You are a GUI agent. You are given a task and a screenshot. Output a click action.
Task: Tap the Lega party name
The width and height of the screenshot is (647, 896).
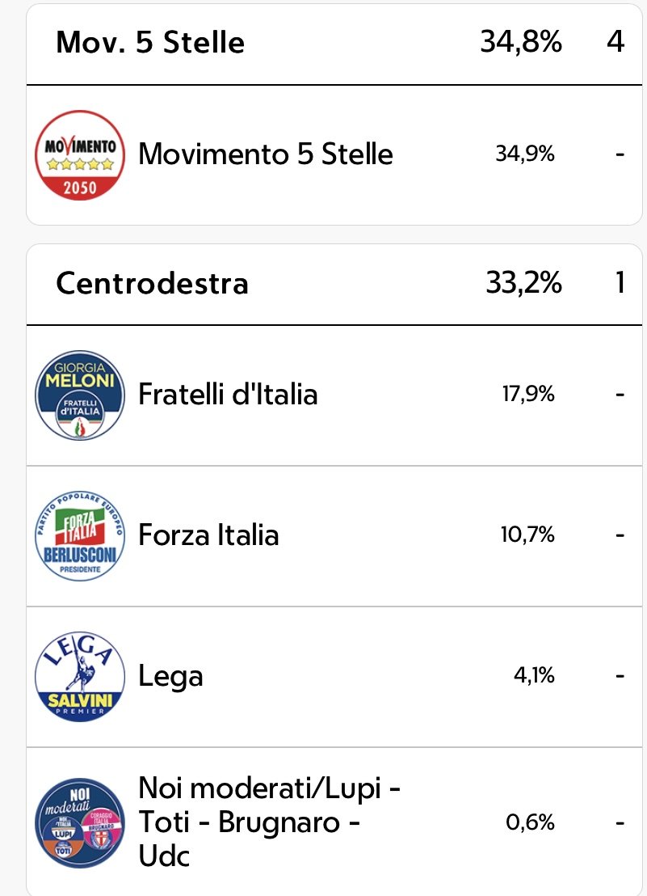[170, 676]
